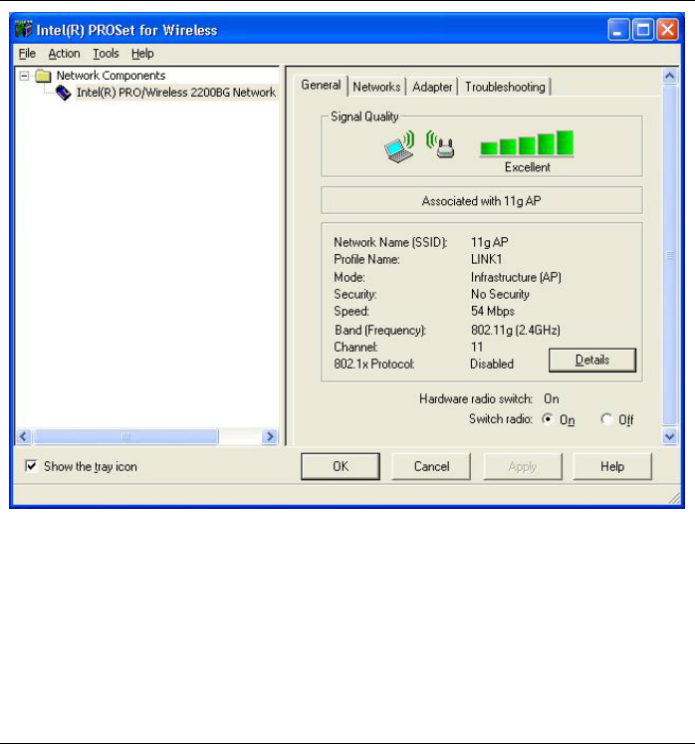Open the Help menu
This screenshot has width=695, height=744.
[142, 54]
